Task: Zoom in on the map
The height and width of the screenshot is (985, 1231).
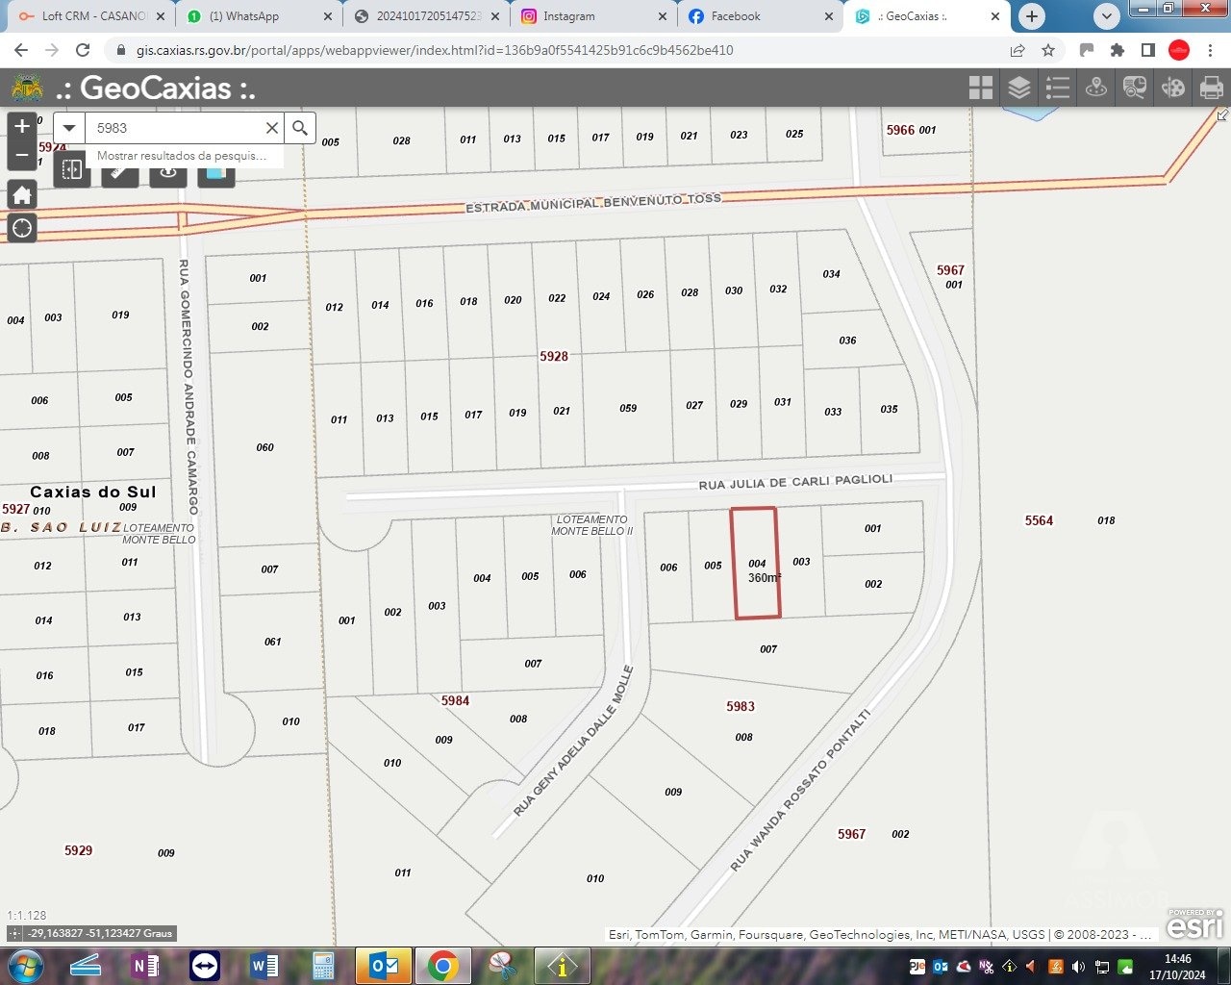Action: point(22,127)
